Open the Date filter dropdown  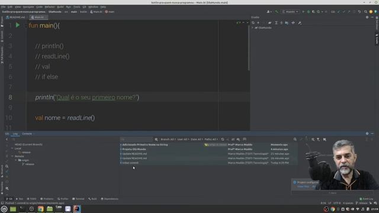196,140
